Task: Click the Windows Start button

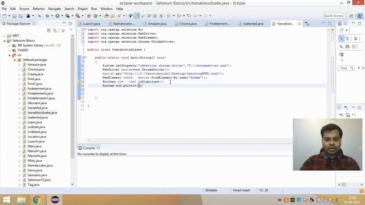Action: 6,200
